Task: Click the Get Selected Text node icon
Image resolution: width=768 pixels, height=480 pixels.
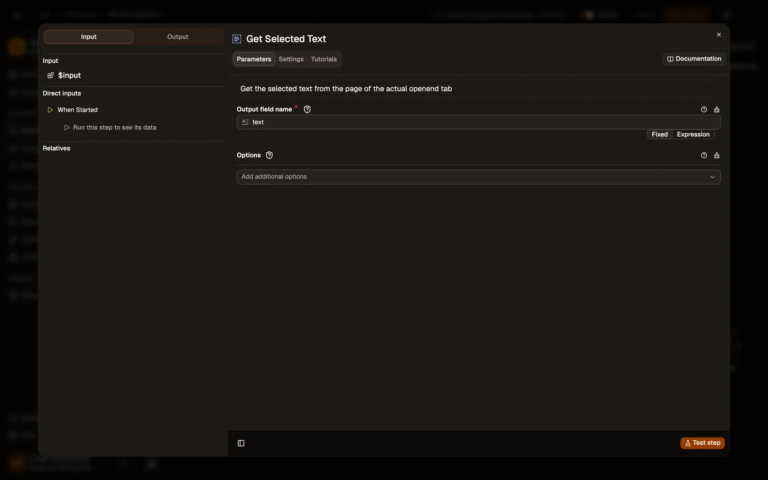Action: pyautogui.click(x=237, y=39)
